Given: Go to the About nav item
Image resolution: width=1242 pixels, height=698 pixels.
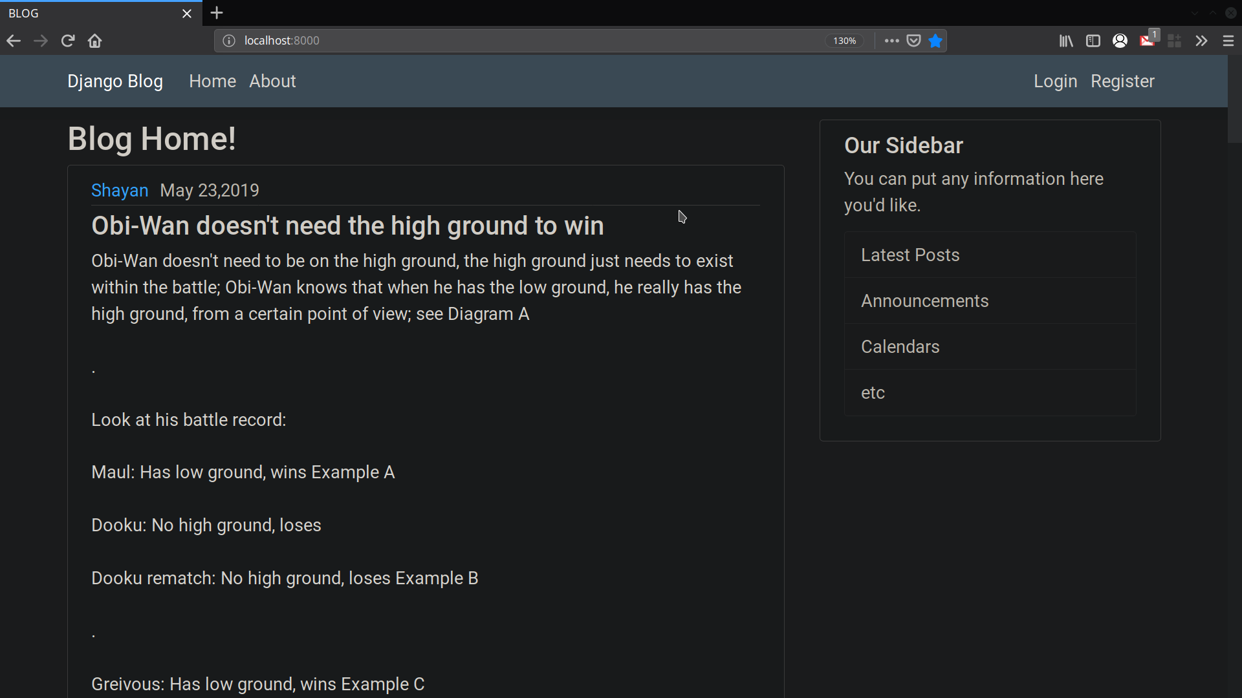Looking at the screenshot, I should click(x=272, y=81).
